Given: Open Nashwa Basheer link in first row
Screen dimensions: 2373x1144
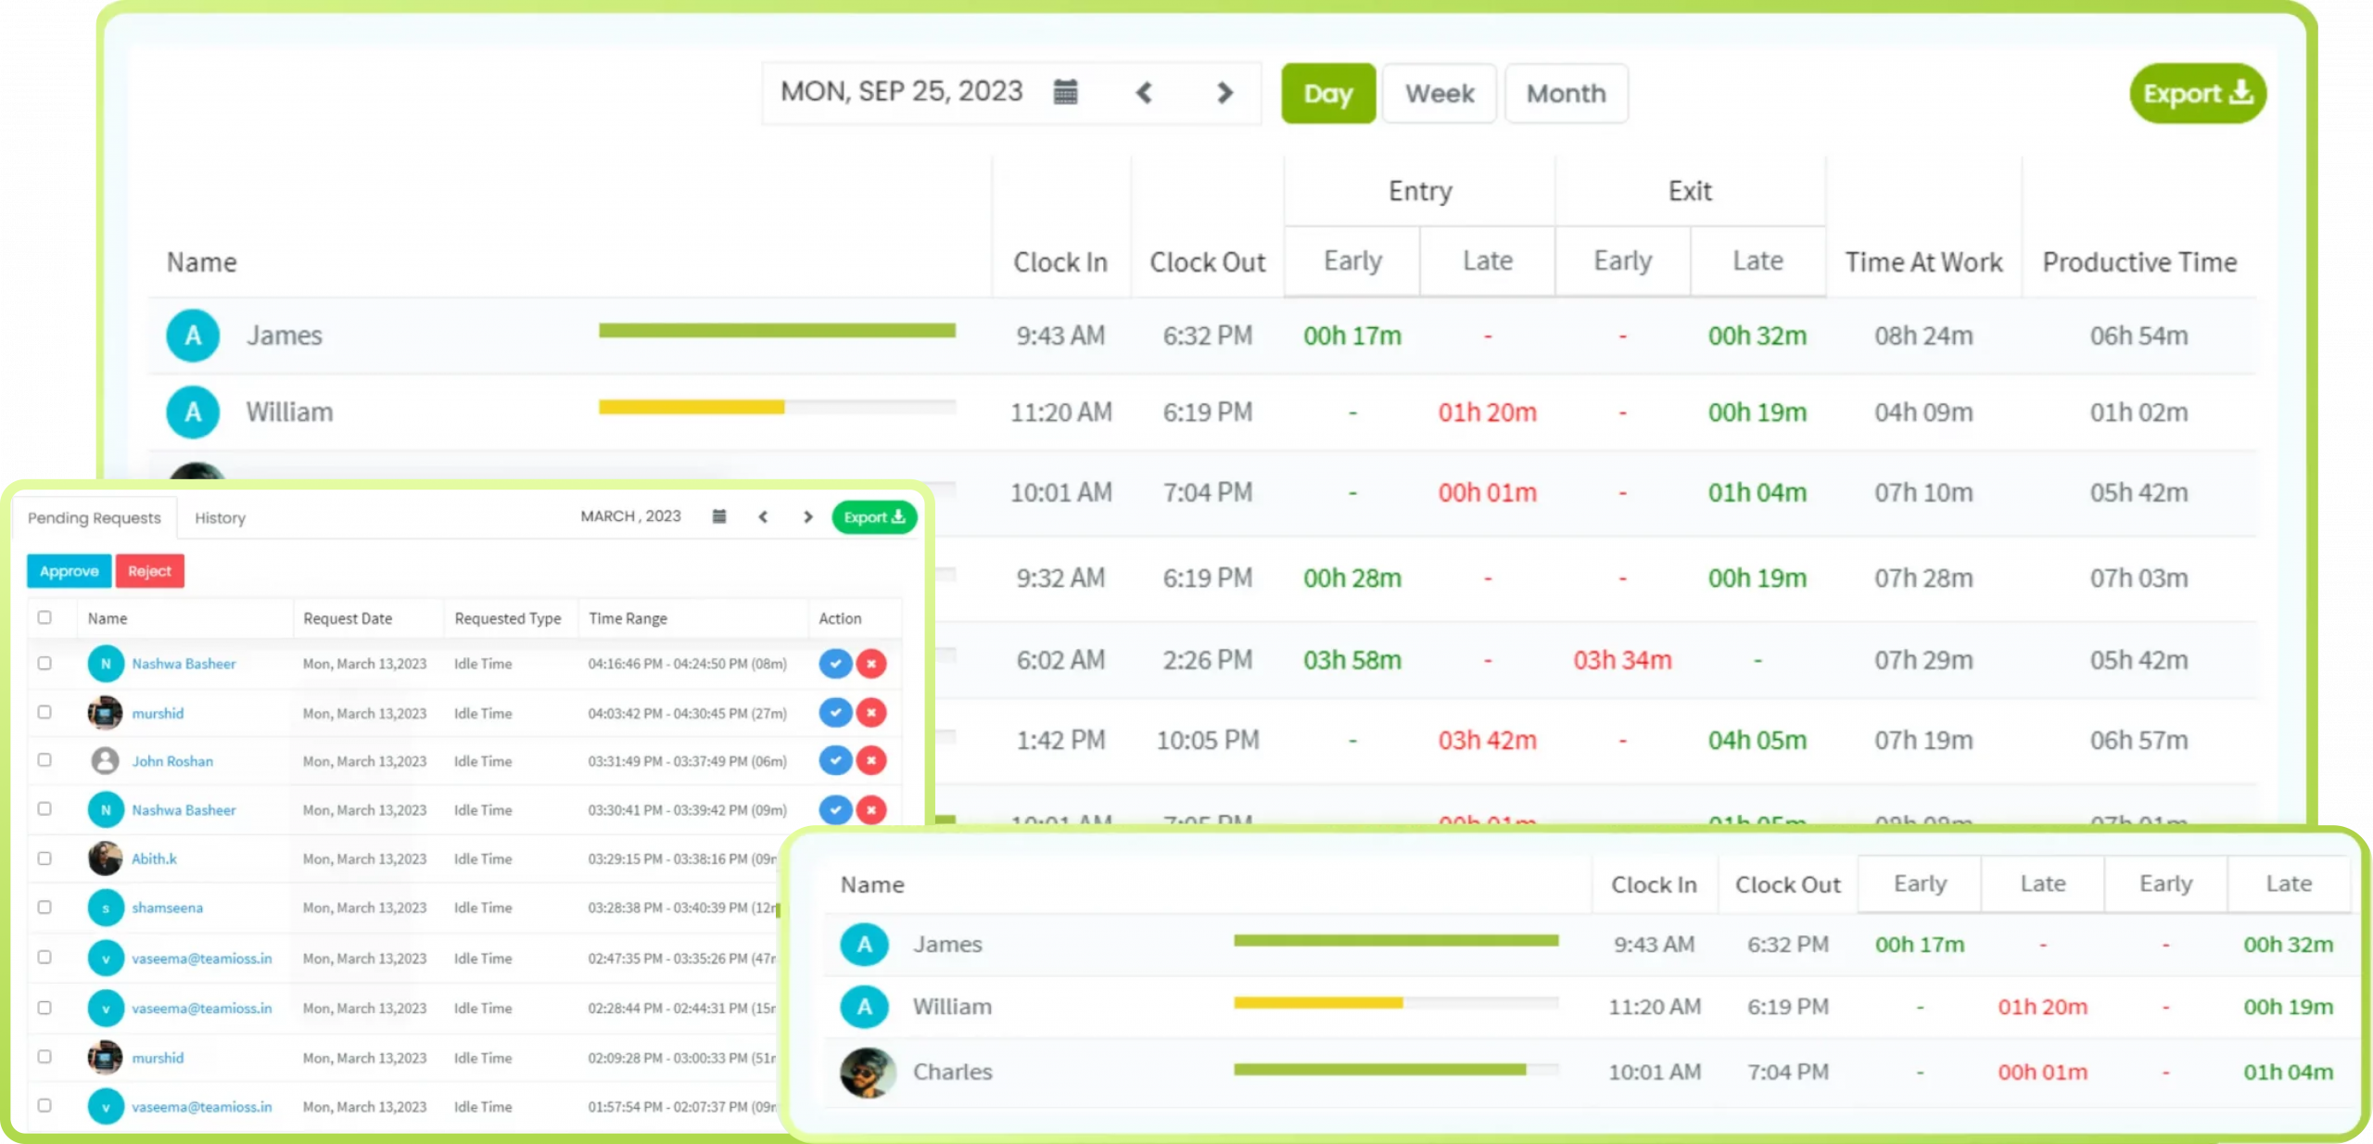Looking at the screenshot, I should pos(184,664).
